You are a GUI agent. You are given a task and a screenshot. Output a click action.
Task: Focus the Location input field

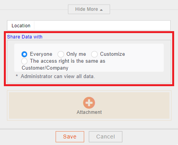coord(102,25)
